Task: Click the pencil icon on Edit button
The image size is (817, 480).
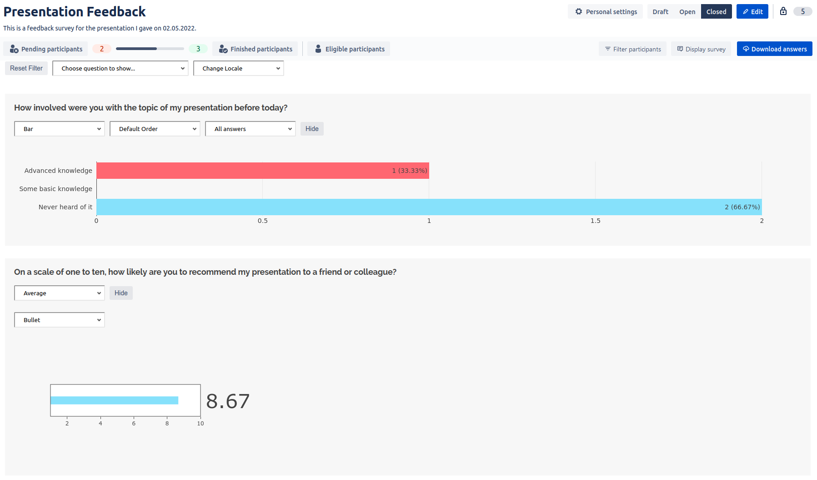Action: click(x=745, y=12)
